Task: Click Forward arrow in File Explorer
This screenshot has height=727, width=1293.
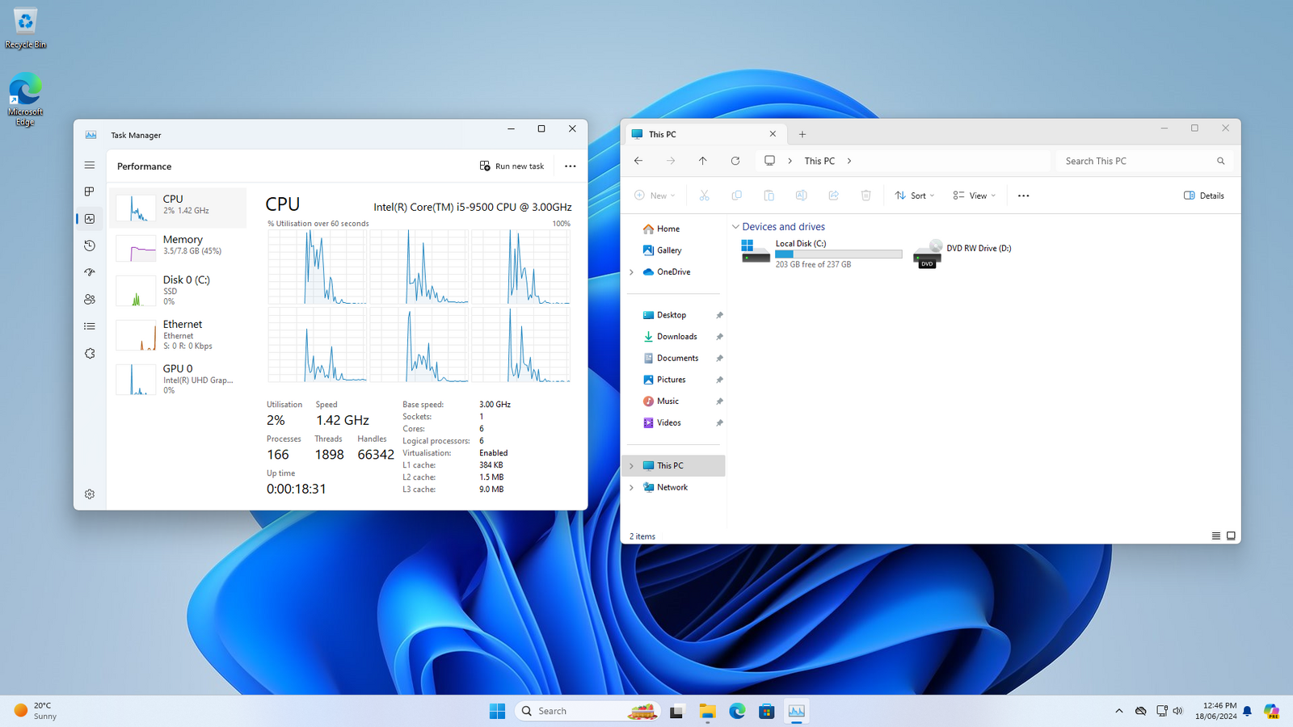Action: coord(671,161)
